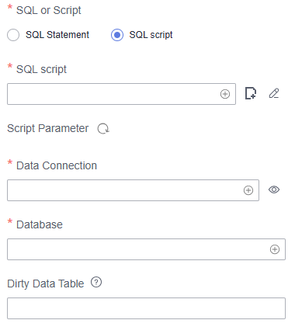This screenshot has width=295, height=327.
Task: Open the Database selector box
Action: point(146,249)
